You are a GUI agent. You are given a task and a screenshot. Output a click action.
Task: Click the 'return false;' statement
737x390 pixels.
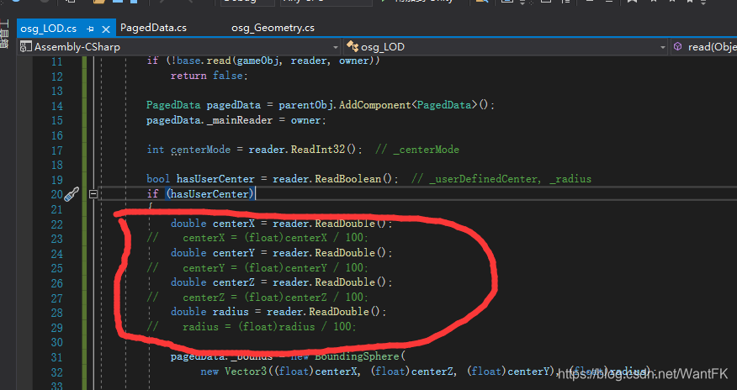point(209,76)
